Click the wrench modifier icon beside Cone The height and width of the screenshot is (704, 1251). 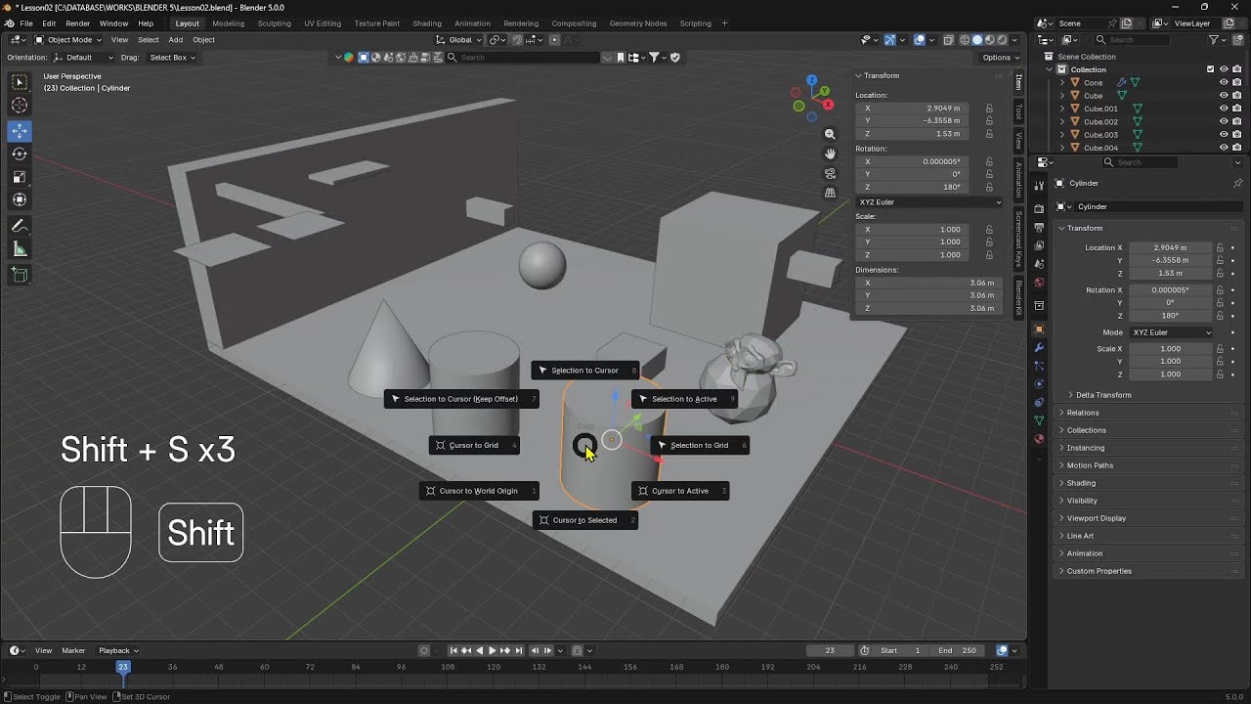tap(1122, 83)
